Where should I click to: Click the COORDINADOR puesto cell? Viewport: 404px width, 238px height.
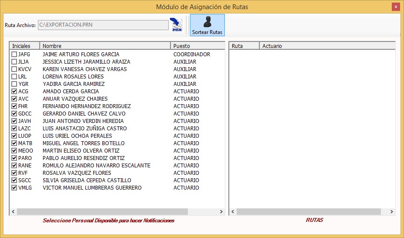192,54
